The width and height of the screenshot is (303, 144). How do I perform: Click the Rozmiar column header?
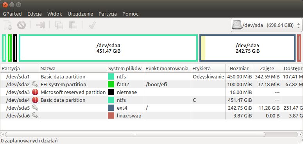tap(239, 68)
